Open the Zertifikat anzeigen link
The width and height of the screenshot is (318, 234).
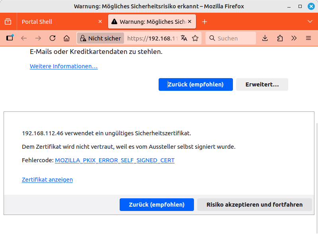[47, 180]
